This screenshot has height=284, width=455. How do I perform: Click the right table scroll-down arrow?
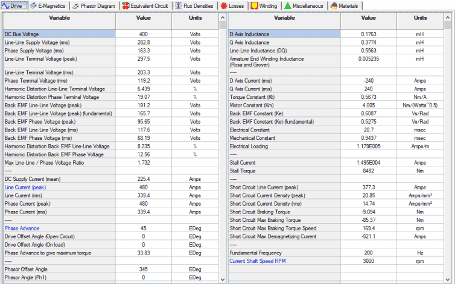448,280
